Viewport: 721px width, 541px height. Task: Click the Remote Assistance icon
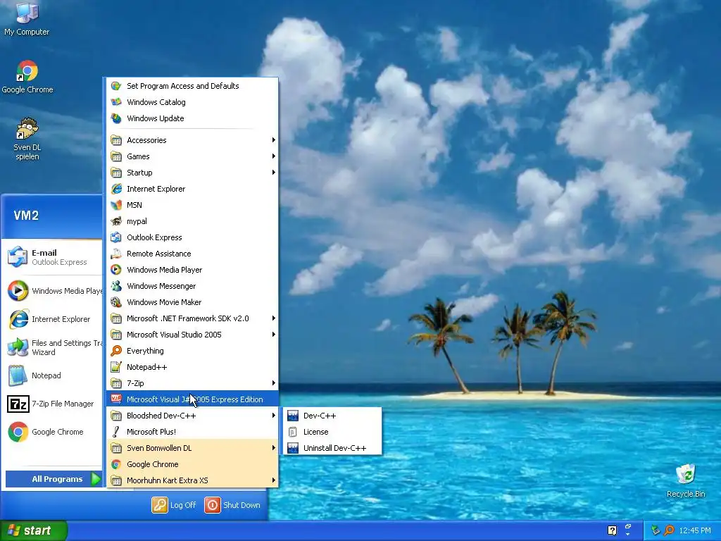pyautogui.click(x=116, y=254)
